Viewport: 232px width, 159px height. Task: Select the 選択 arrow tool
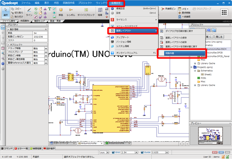pos(5,12)
